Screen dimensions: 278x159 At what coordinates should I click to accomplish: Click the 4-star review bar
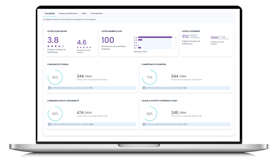click(x=140, y=40)
